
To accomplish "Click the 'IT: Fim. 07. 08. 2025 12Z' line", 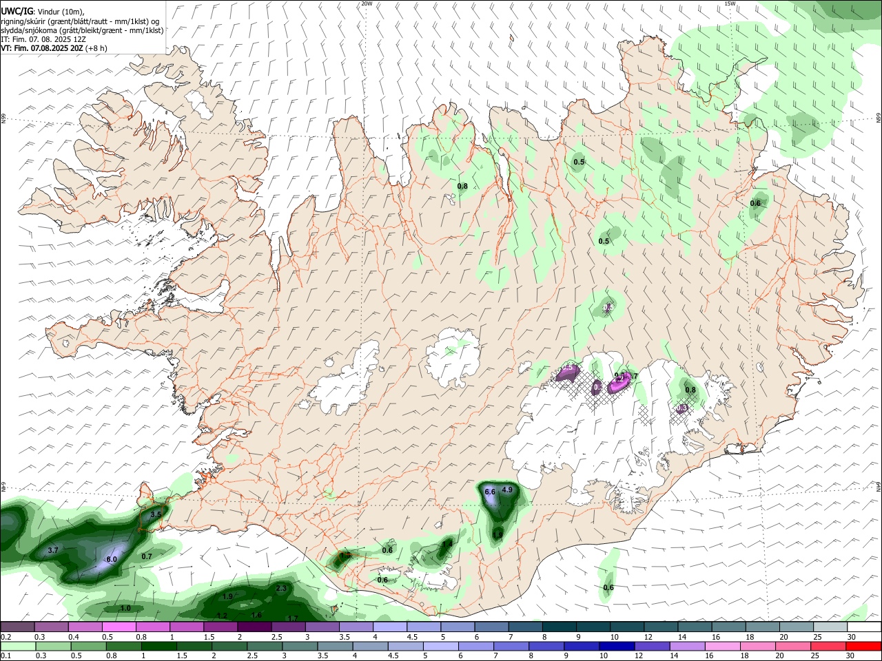I will tap(43, 39).
